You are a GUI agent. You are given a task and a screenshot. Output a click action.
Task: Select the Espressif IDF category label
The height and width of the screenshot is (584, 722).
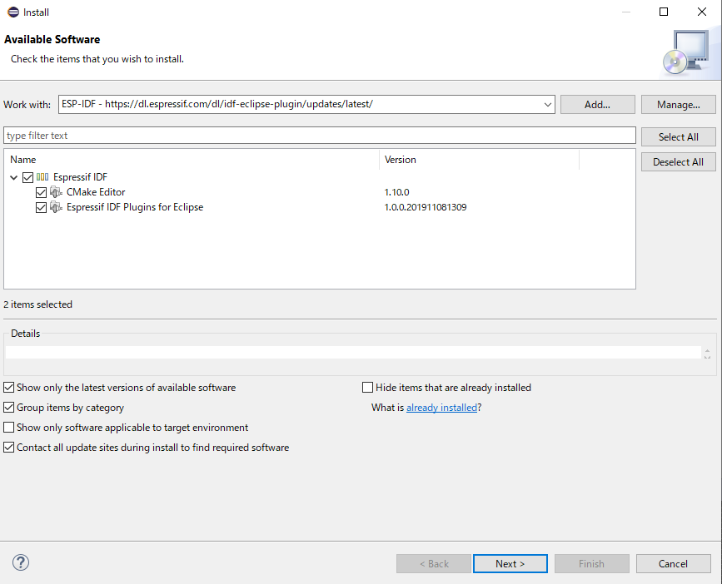coord(80,177)
